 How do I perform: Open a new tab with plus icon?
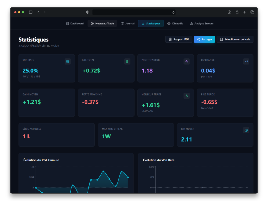[245, 12]
